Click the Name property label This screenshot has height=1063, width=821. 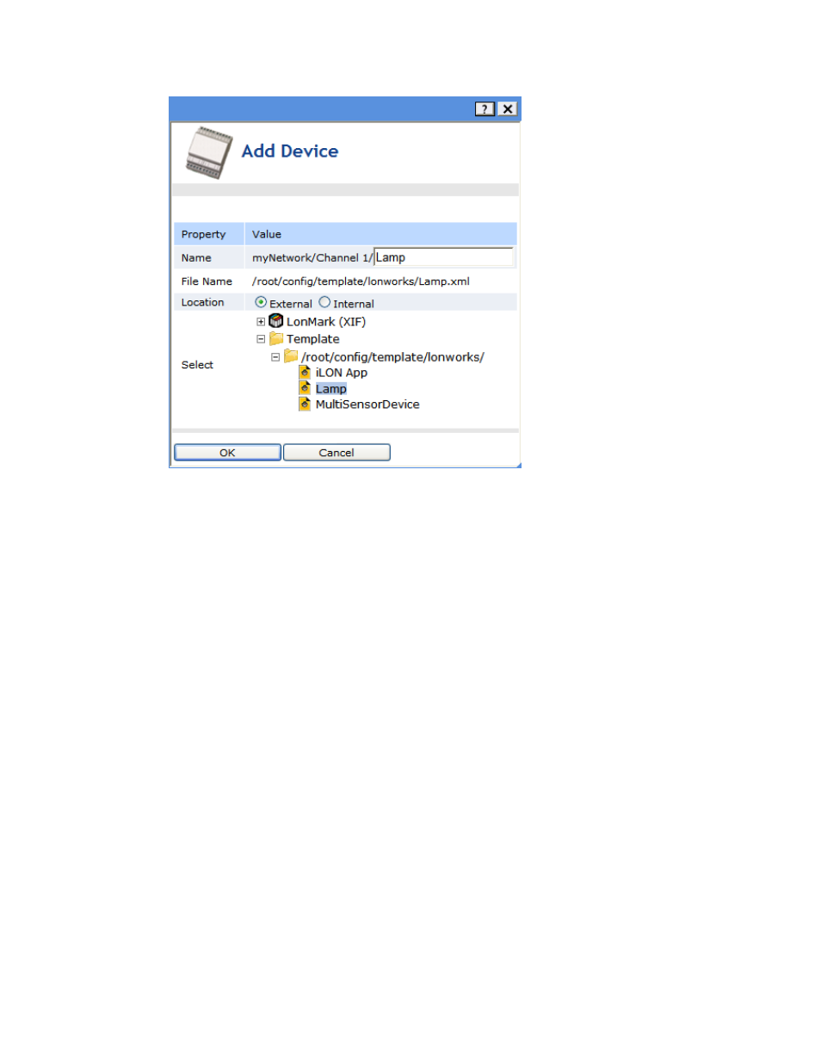(196, 257)
